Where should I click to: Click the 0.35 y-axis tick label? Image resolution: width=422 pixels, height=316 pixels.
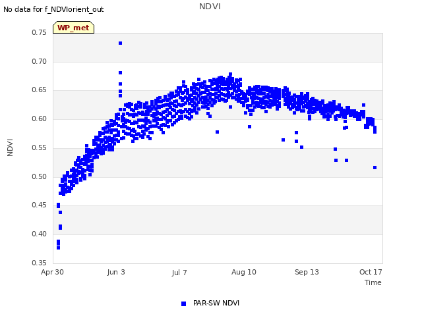40,263
